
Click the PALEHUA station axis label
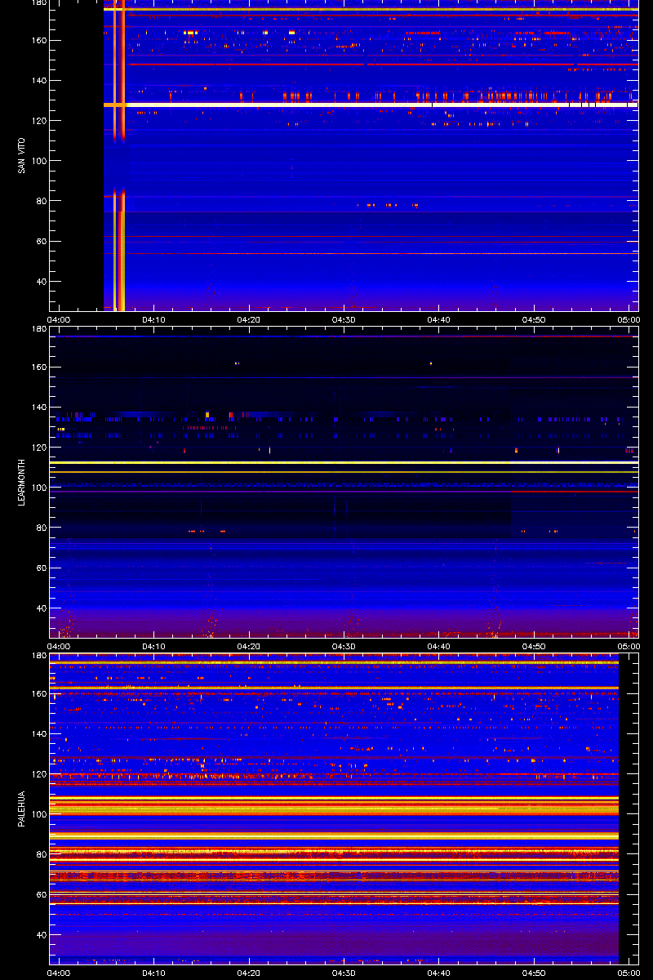tap(21, 808)
